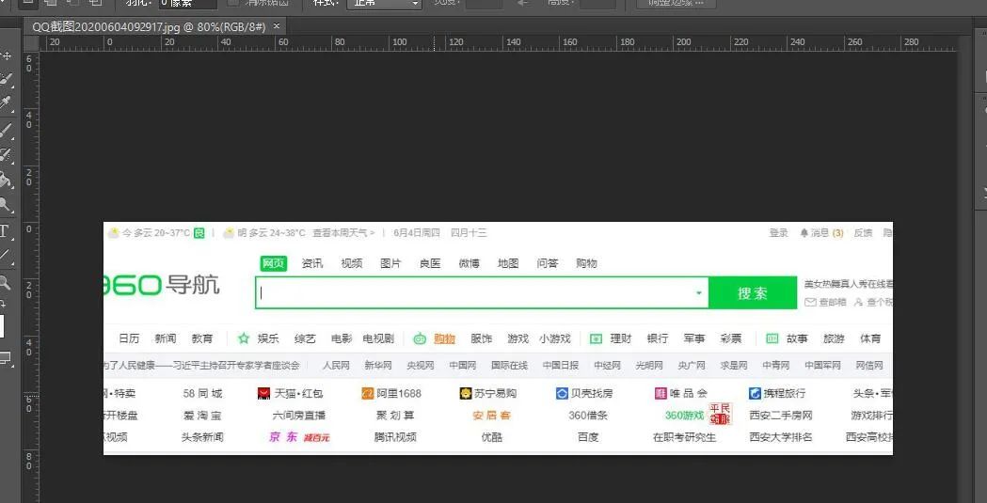Select the Paint Bucket tool
Image resolution: width=987 pixels, height=503 pixels.
pos(7,180)
